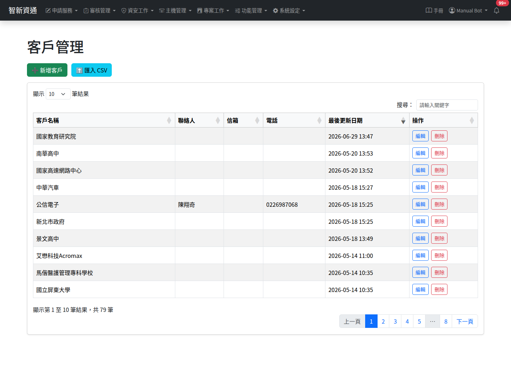Delete 艾懋科技Acromax customer

point(439,255)
